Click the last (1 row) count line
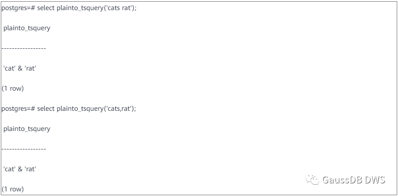The image size is (398, 196). pos(13,189)
